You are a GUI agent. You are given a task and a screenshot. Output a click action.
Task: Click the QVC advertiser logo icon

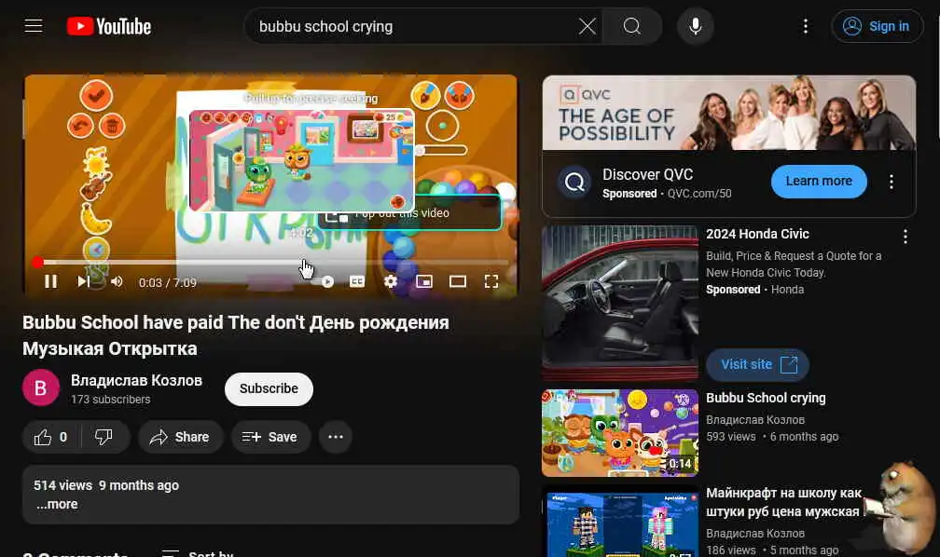574,182
